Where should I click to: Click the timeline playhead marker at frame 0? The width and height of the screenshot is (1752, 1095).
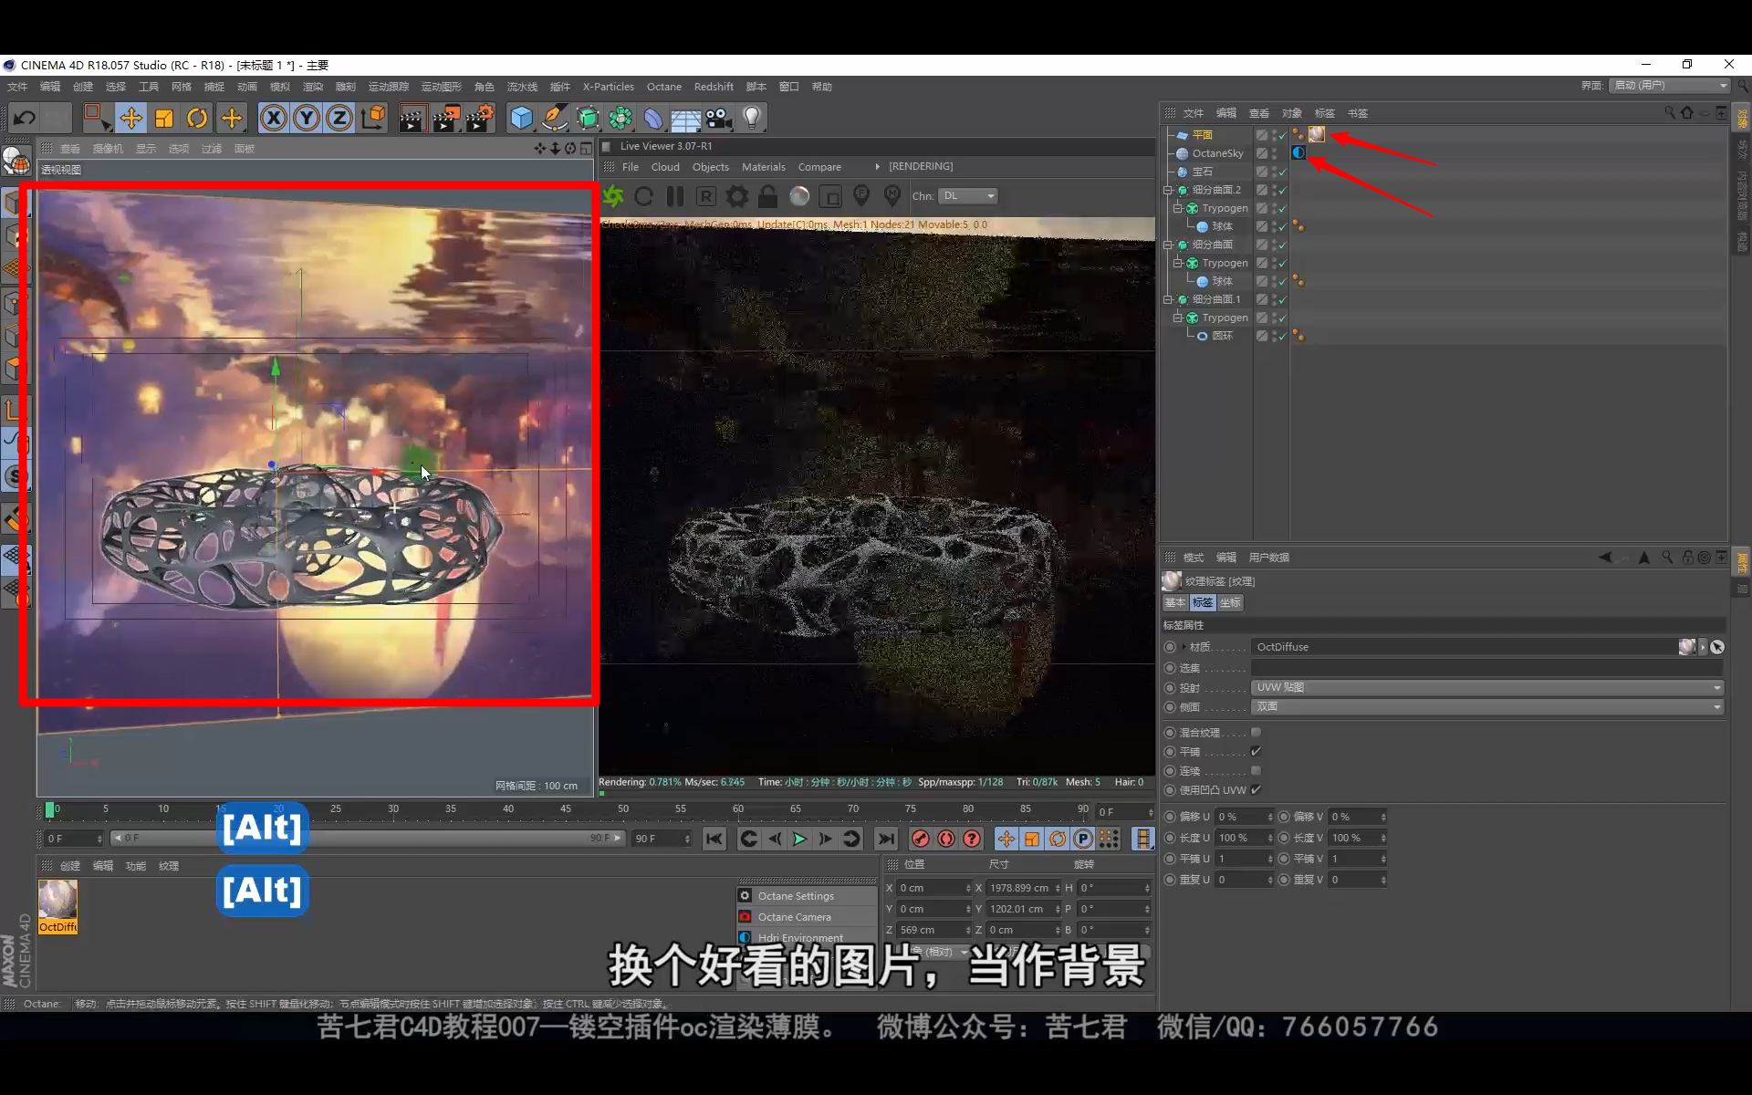[x=50, y=809]
